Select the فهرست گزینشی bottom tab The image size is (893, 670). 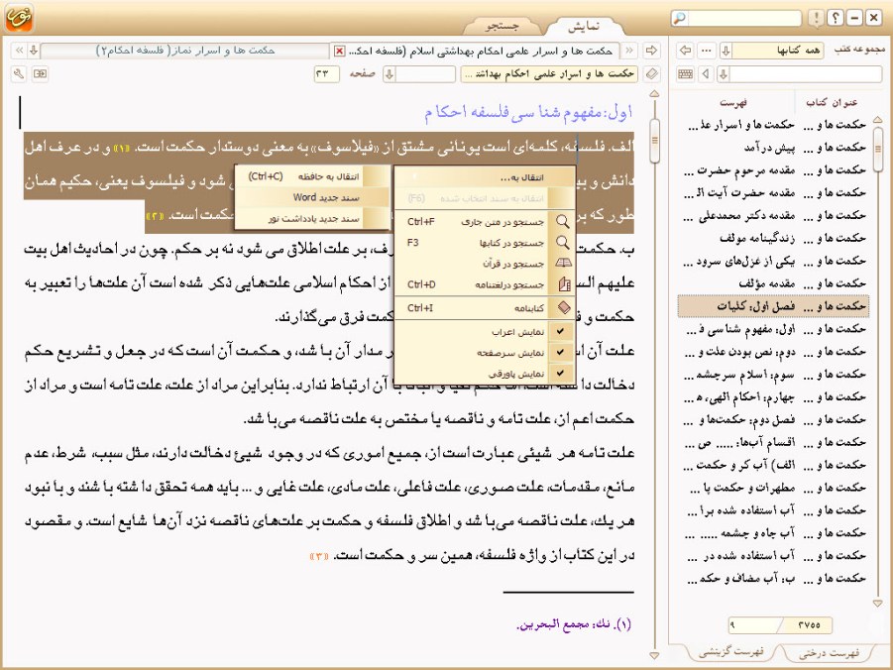[730, 652]
